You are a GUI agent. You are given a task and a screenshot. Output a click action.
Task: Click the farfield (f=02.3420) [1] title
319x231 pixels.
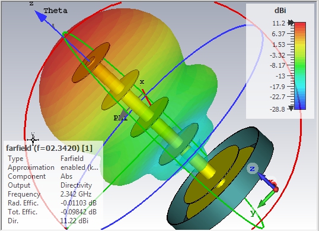49,148
